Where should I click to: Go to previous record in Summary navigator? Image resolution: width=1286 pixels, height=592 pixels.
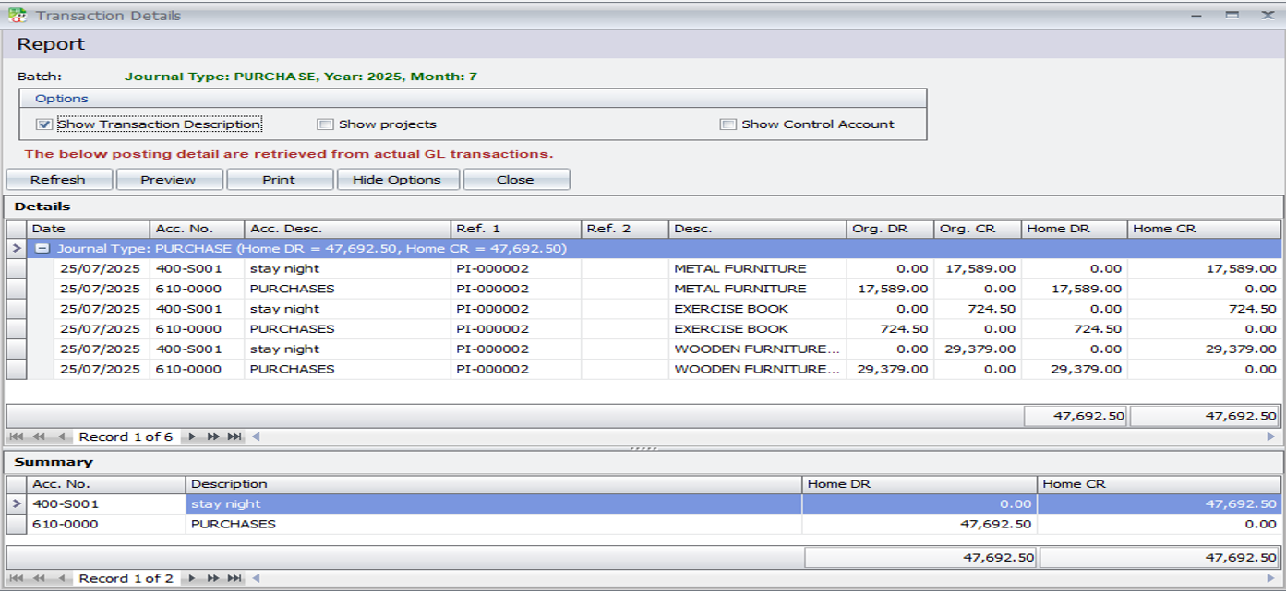[61, 578]
